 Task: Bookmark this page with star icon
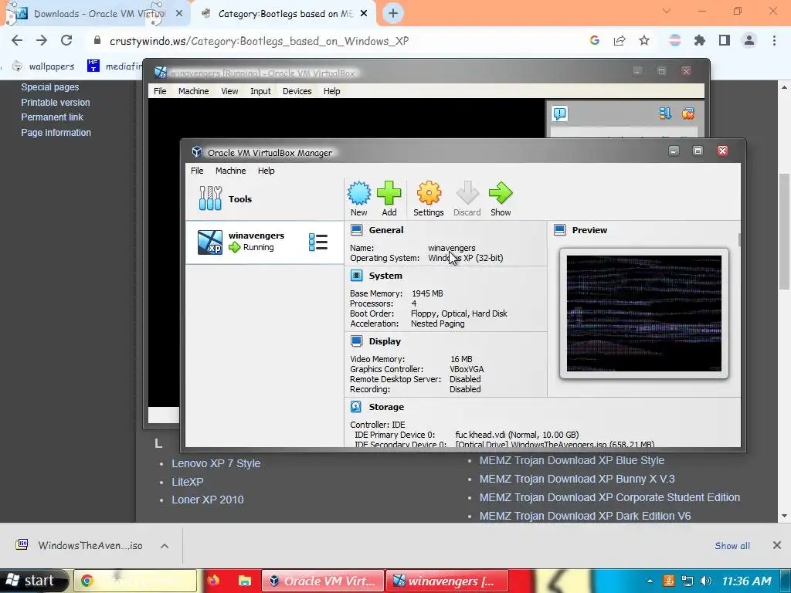tap(644, 40)
